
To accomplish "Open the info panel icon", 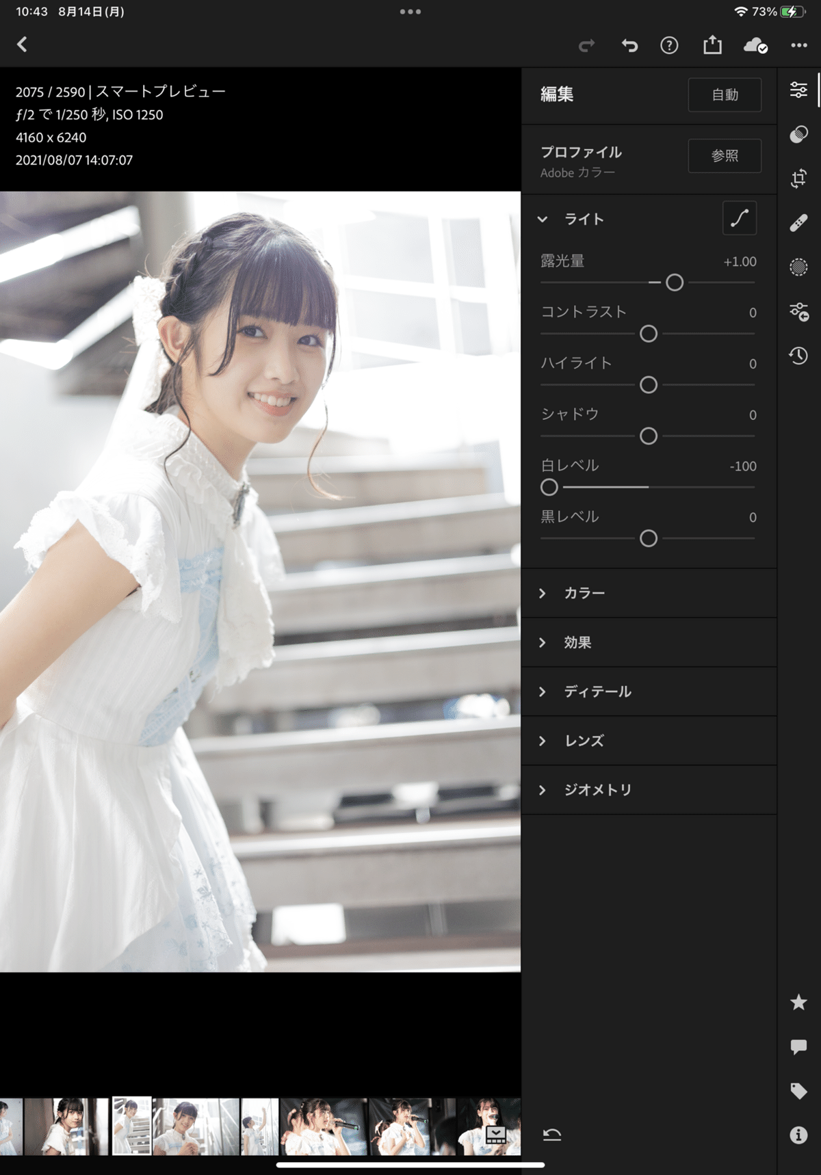I will coord(798,1135).
